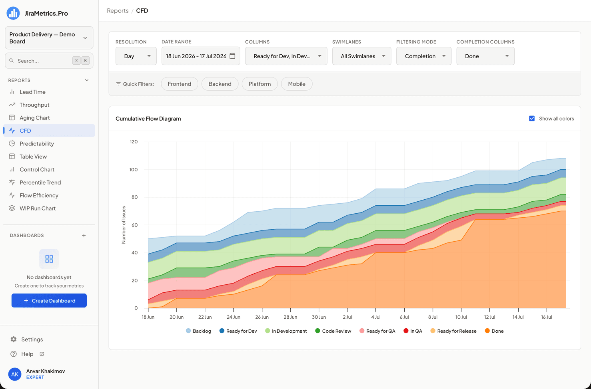Toggle In Development legend series
This screenshot has width=591, height=389.
pos(286,331)
